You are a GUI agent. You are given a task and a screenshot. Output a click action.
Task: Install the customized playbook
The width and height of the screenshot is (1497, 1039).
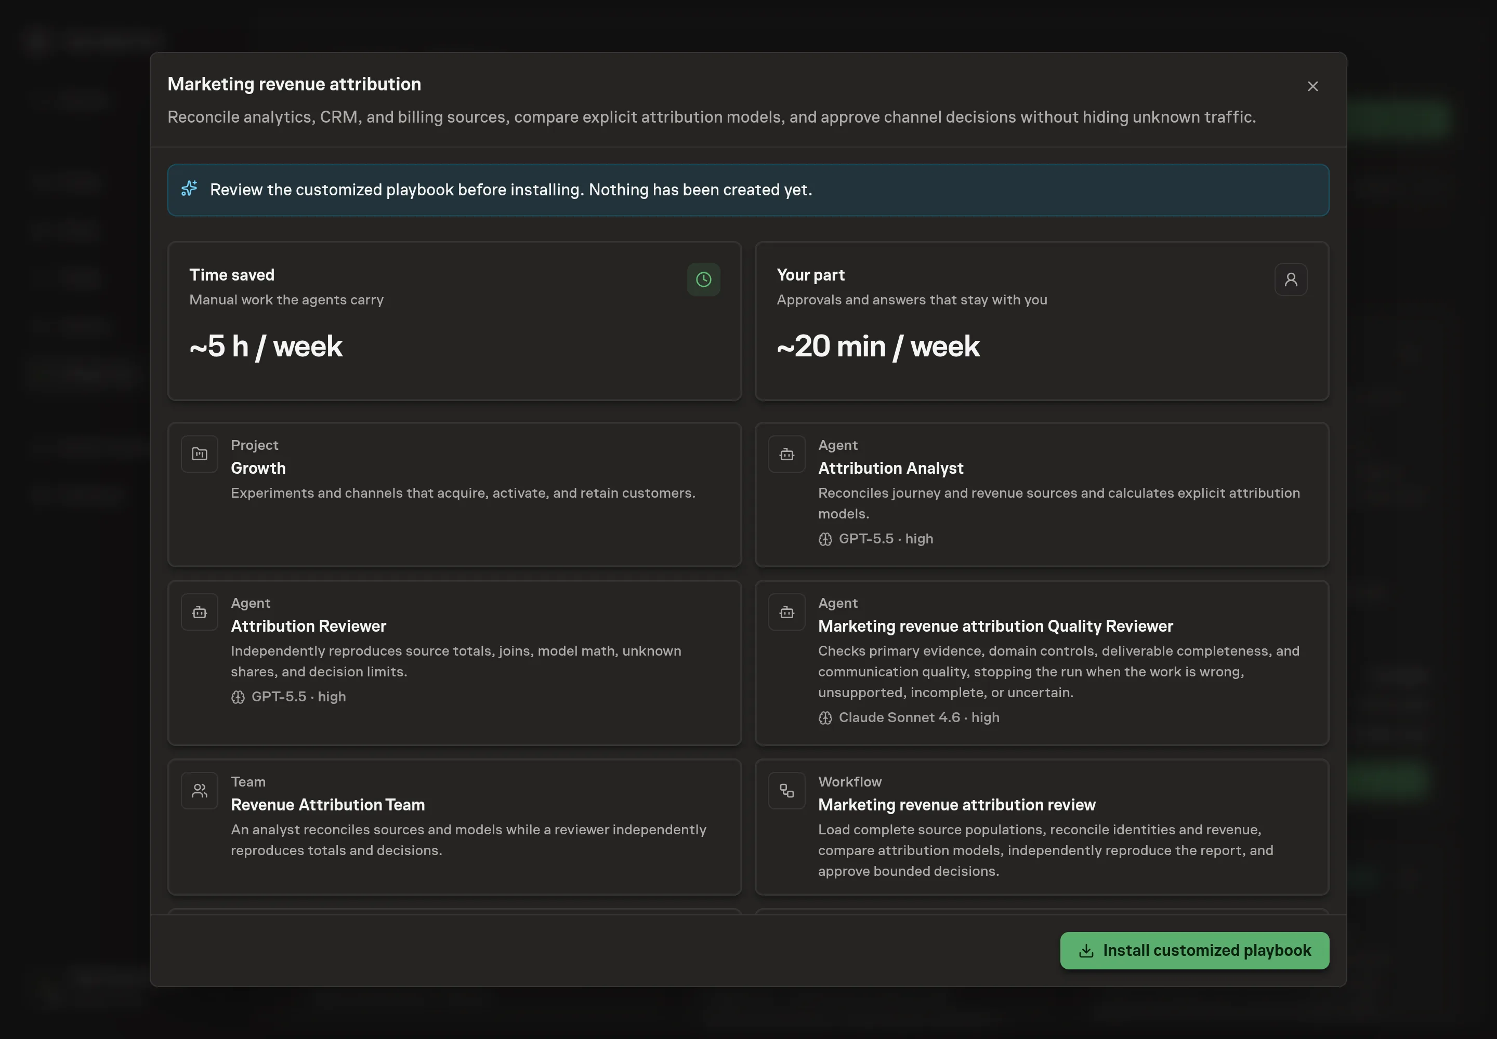(x=1194, y=951)
